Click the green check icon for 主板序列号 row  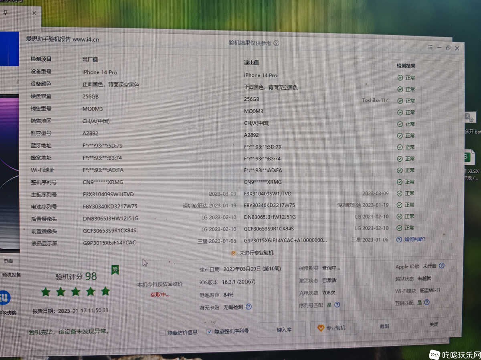click(x=400, y=194)
